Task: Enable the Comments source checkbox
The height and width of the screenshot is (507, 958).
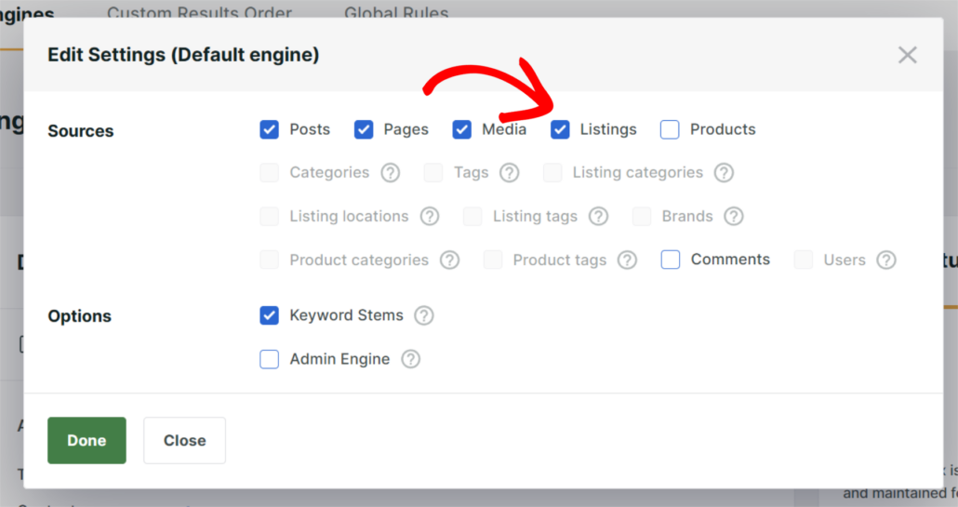Action: [x=671, y=260]
